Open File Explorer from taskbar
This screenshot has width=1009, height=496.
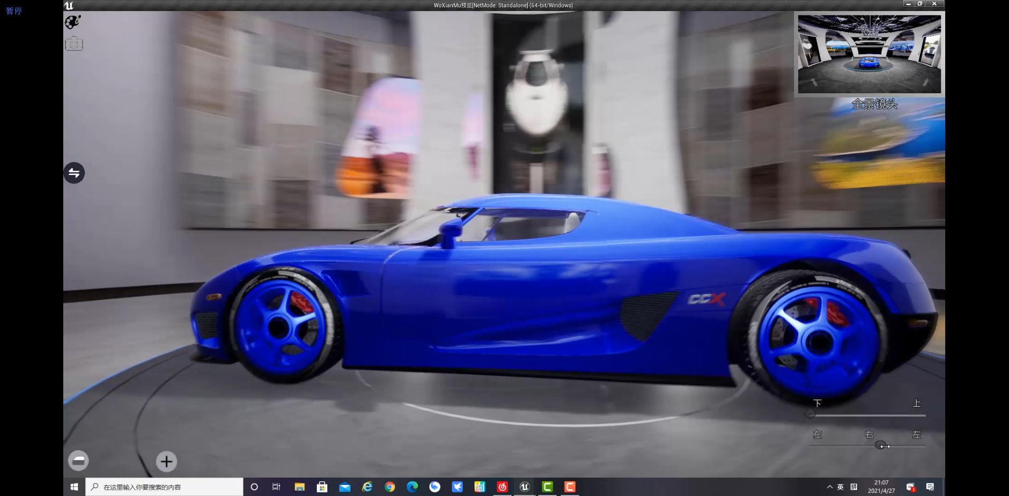pos(299,487)
